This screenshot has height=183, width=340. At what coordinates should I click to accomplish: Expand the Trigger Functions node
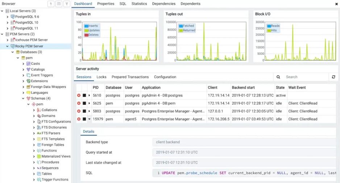34,179
